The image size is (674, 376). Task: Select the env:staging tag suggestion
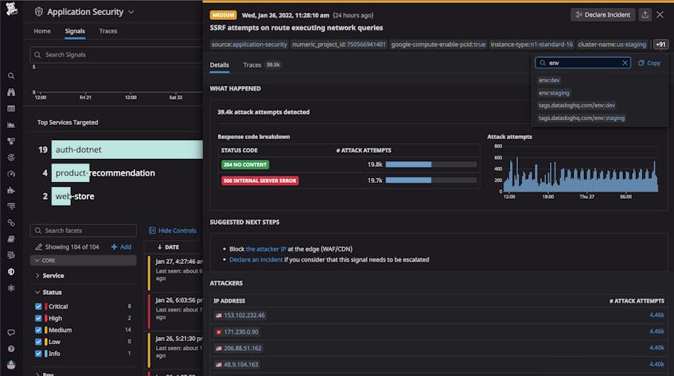click(554, 93)
